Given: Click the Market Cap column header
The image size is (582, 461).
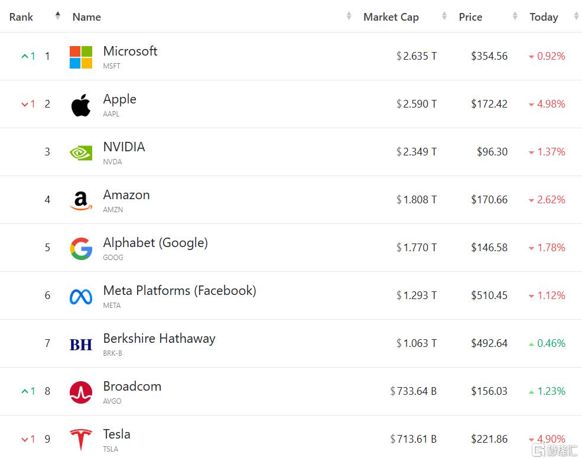Looking at the screenshot, I should 391,17.
